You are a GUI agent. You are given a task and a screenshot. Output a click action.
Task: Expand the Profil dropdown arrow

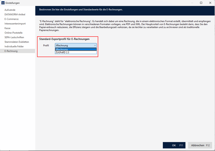pyautogui.click(x=95, y=45)
